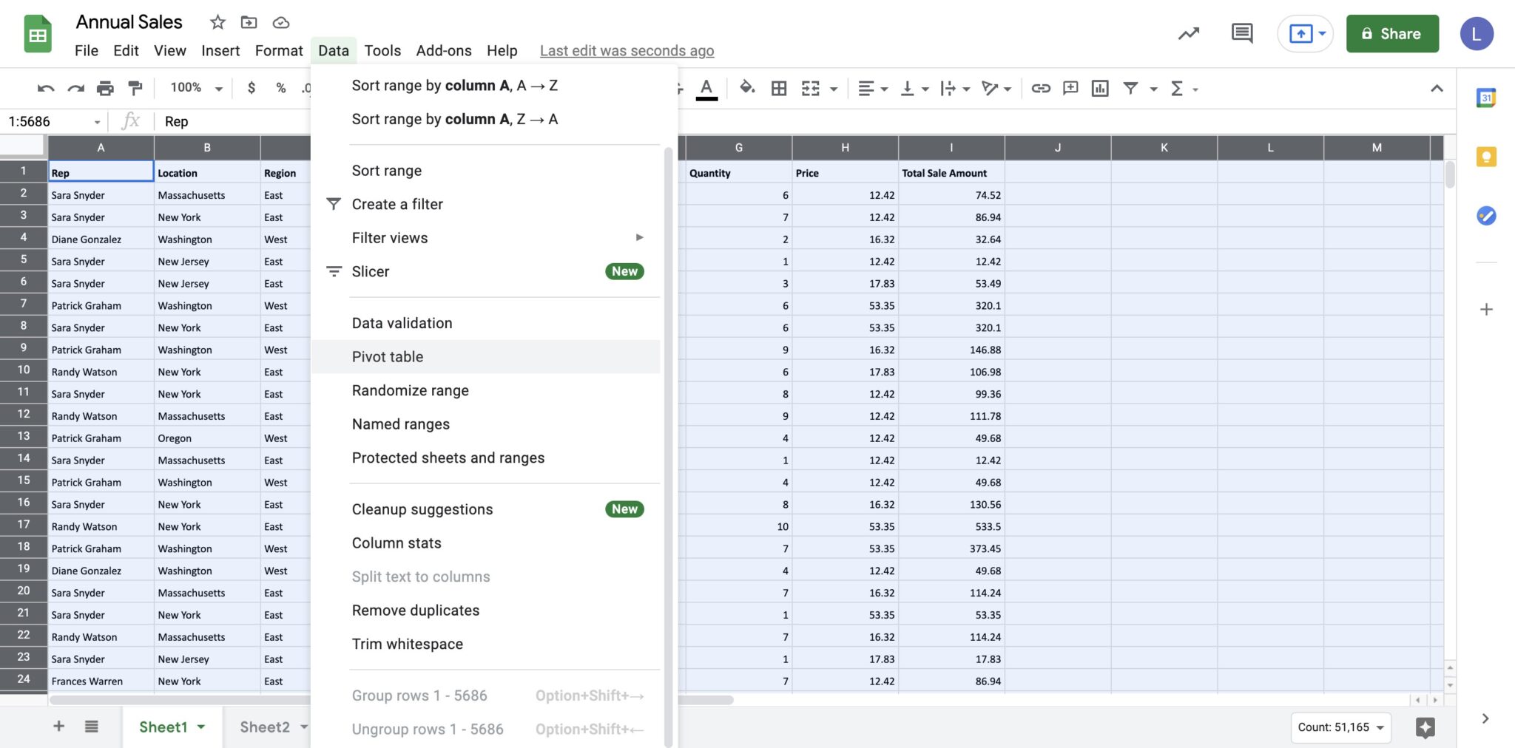Select the Paint format roller icon
The width and height of the screenshot is (1515, 748).
pyautogui.click(x=135, y=89)
